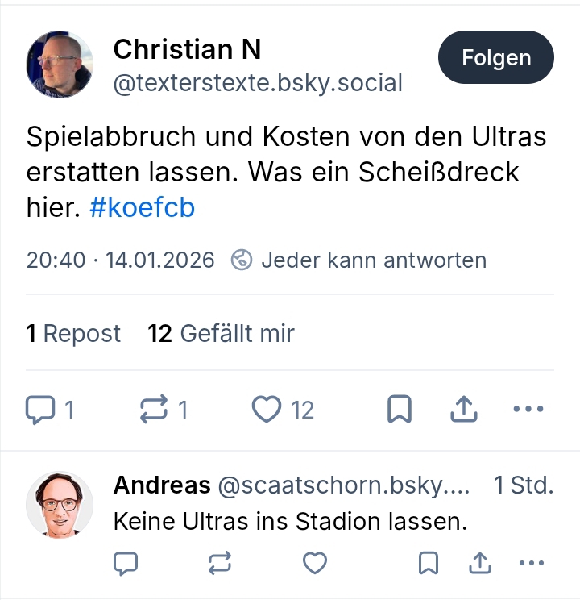
Task: Open Andreas's avatar
Action: click(x=60, y=505)
